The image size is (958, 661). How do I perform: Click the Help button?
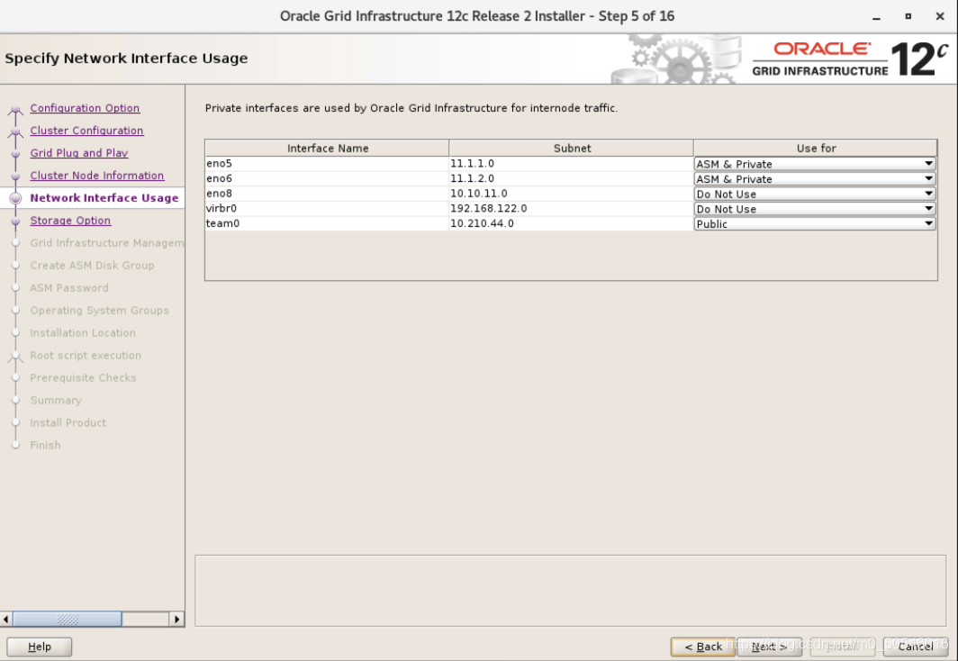40,647
